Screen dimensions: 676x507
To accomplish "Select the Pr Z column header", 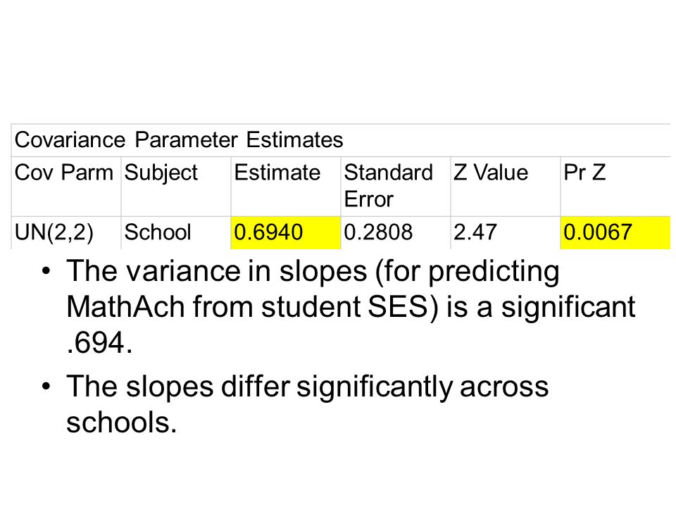I will pos(584,173).
